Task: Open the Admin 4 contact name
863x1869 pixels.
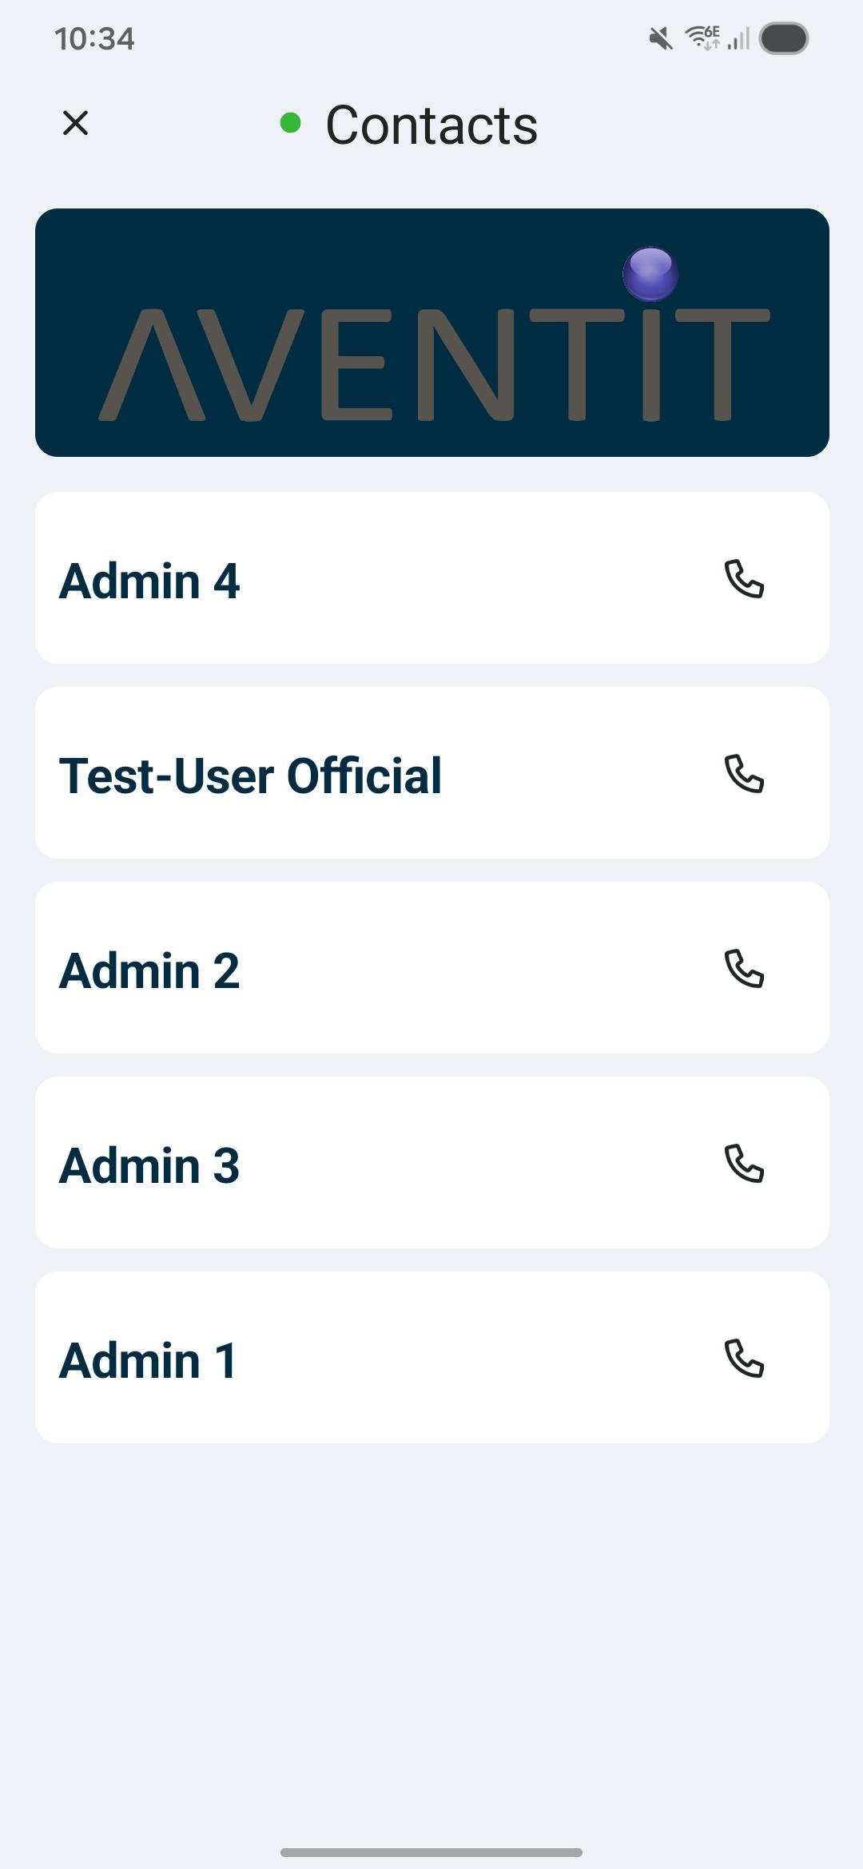Action: click(x=149, y=581)
